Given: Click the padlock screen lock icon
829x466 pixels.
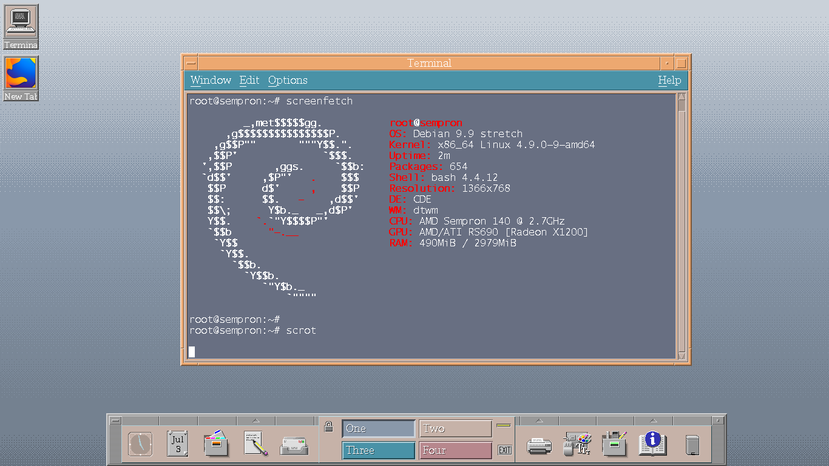Looking at the screenshot, I should click(328, 427).
